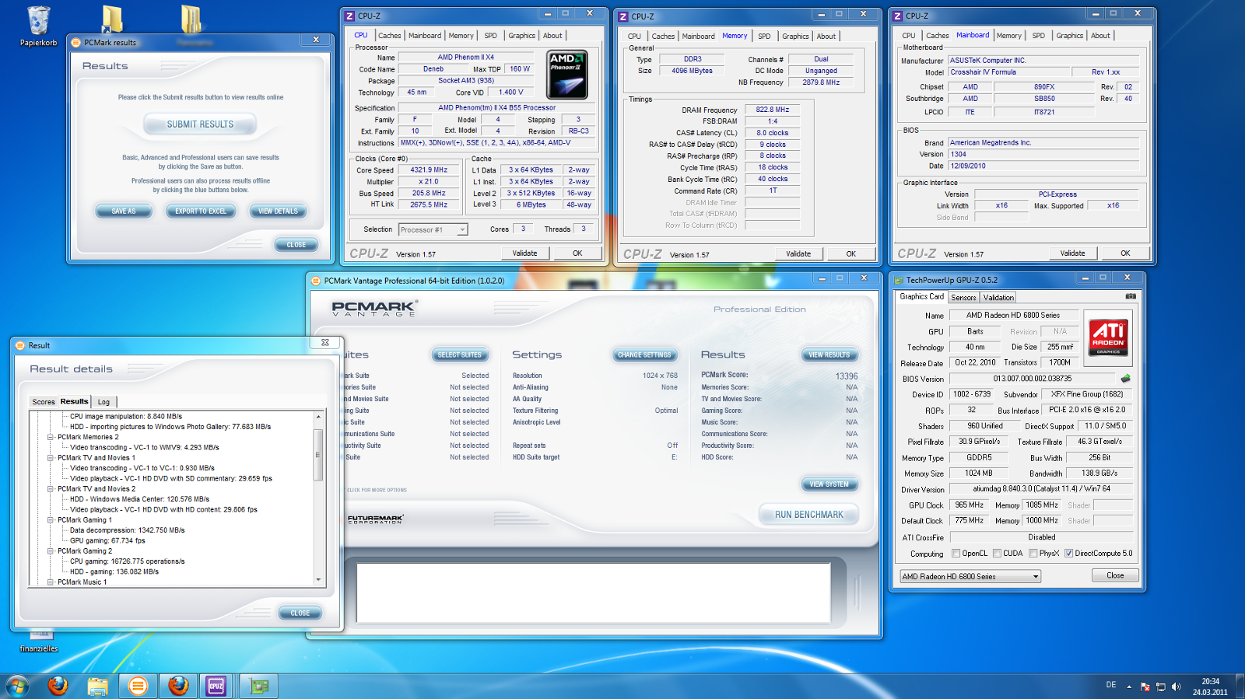This screenshot has width=1245, height=699.
Task: Click the Futuremark Corporation logo
Action: (x=375, y=519)
